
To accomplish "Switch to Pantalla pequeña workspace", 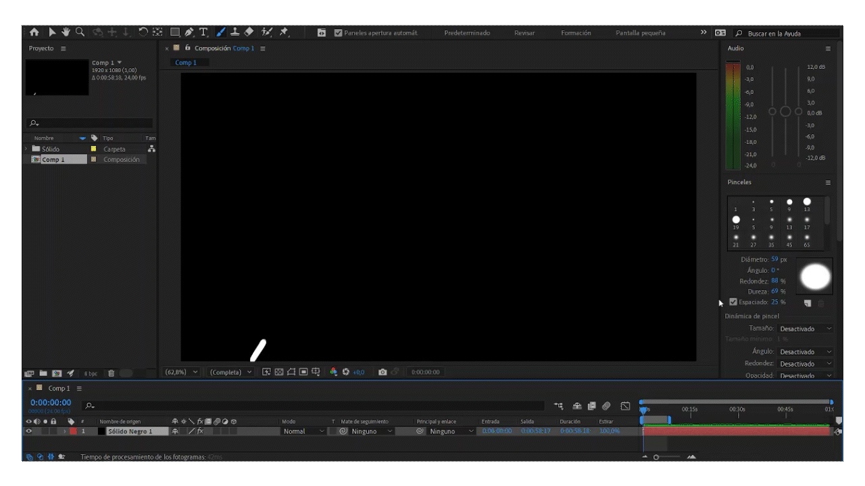I will click(x=640, y=32).
